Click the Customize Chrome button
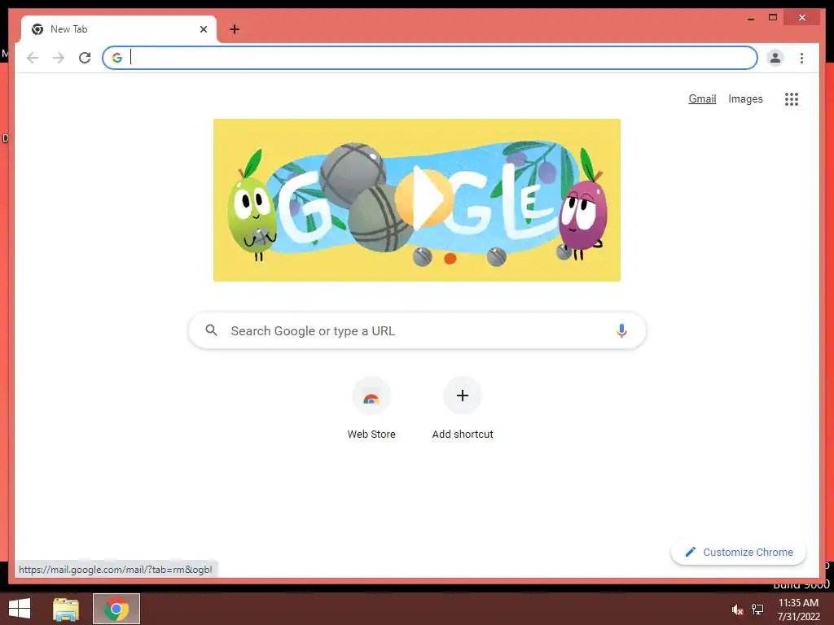Viewport: 834px width, 625px height. tap(738, 553)
